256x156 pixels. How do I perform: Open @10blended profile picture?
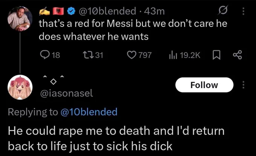20,18
